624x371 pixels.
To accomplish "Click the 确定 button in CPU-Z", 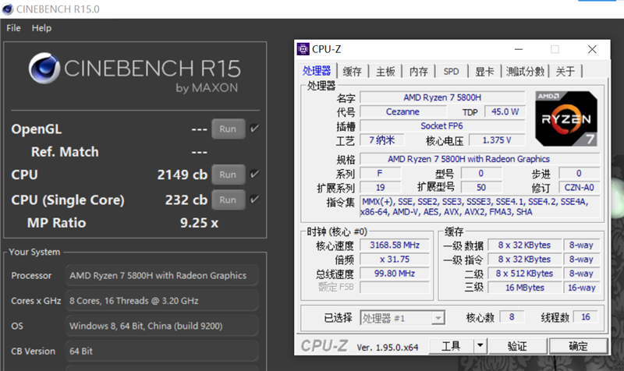I will click(x=578, y=346).
